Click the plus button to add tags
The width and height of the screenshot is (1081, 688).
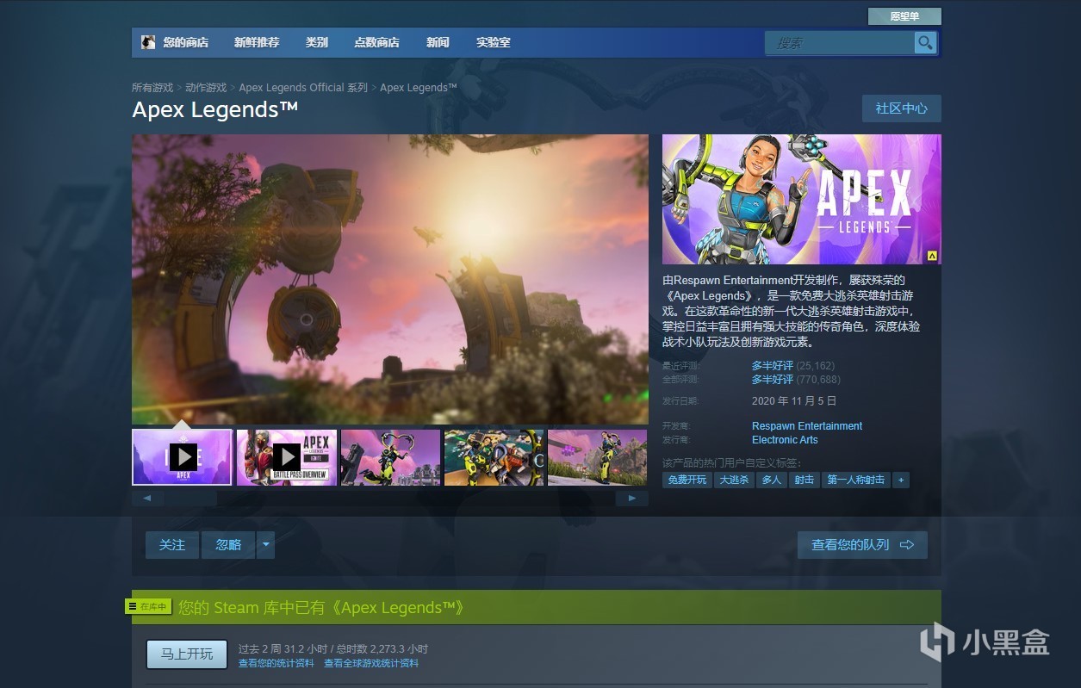[901, 480]
